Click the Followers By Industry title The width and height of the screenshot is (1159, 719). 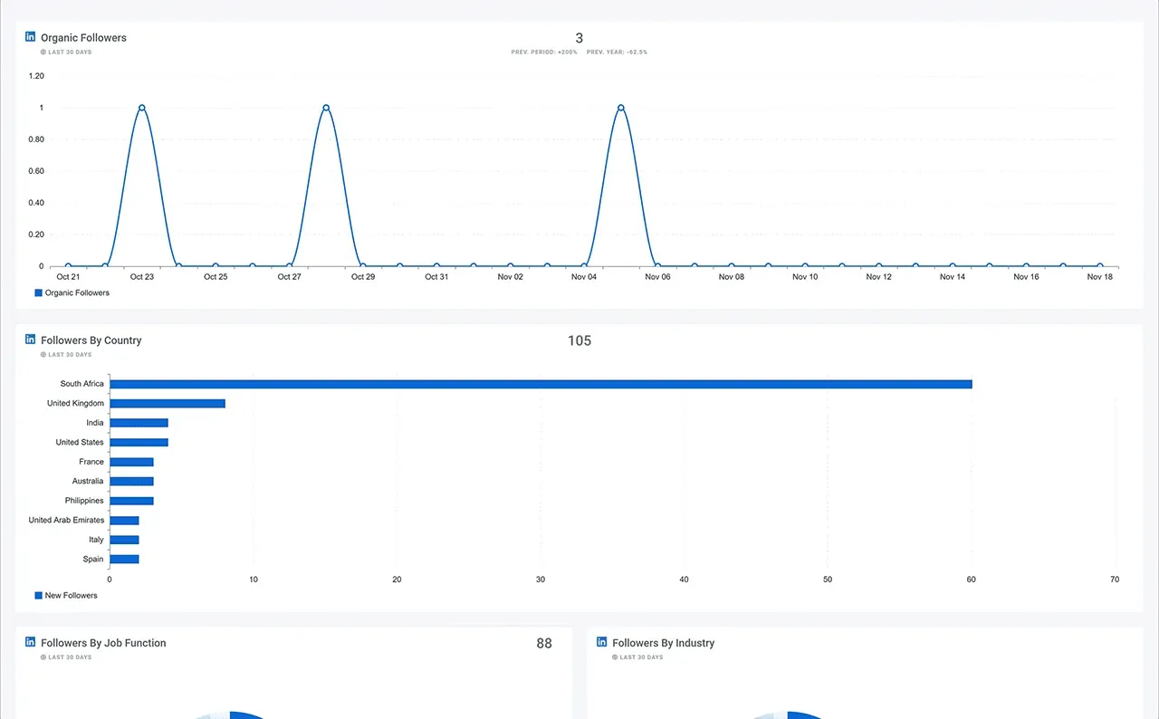tap(664, 643)
